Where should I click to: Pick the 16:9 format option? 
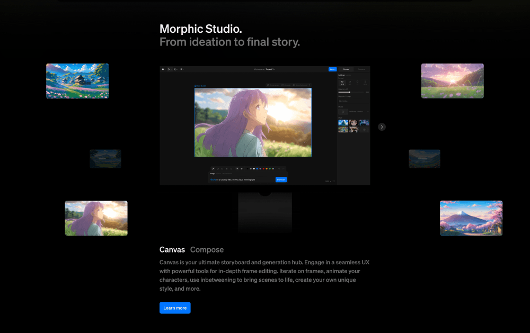pos(342,83)
